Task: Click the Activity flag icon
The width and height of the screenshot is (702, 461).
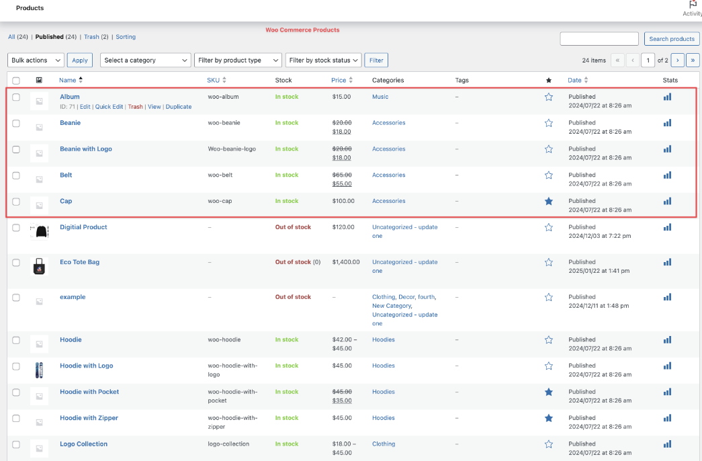Action: click(693, 5)
